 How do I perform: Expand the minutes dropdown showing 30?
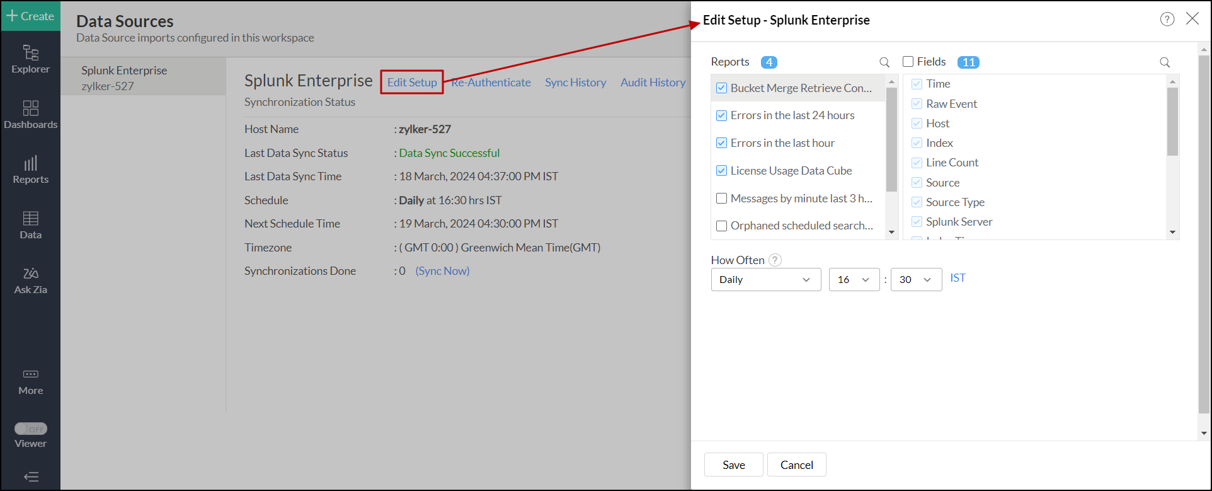pyautogui.click(x=916, y=280)
